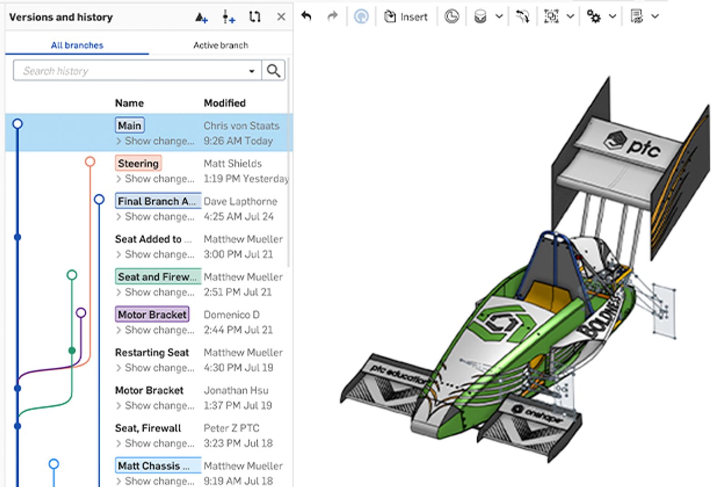Click the search magnifier in the history panel

click(274, 70)
